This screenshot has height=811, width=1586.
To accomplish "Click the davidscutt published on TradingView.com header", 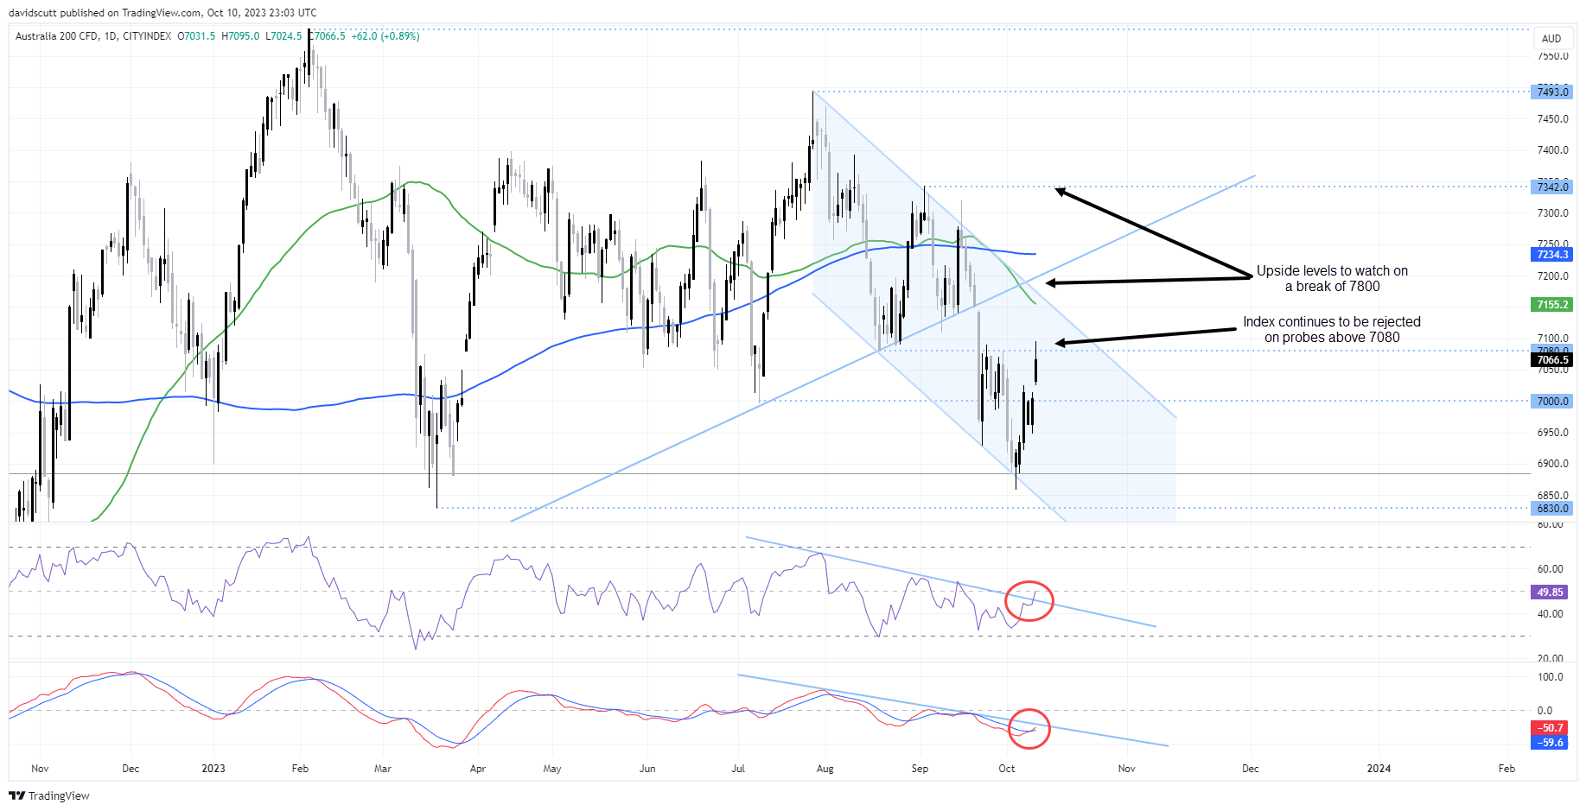I will [162, 13].
